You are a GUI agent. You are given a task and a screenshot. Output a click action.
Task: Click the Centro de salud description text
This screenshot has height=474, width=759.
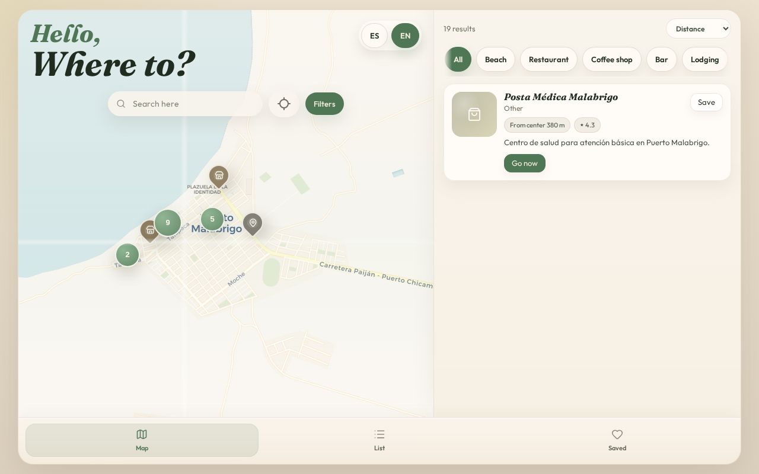click(x=607, y=142)
